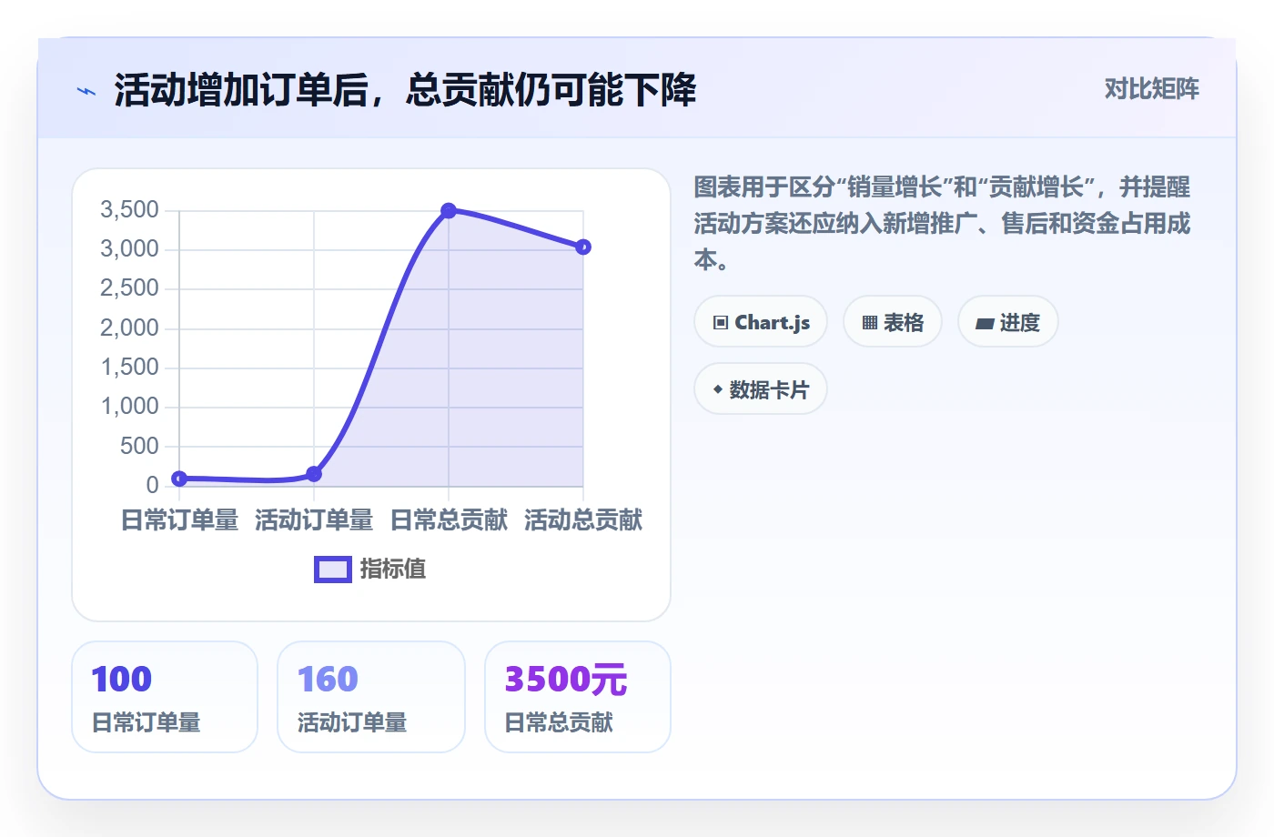The height and width of the screenshot is (837, 1274).
Task: Click the diamond icon in 数据卡片 chip
Action: (x=718, y=389)
